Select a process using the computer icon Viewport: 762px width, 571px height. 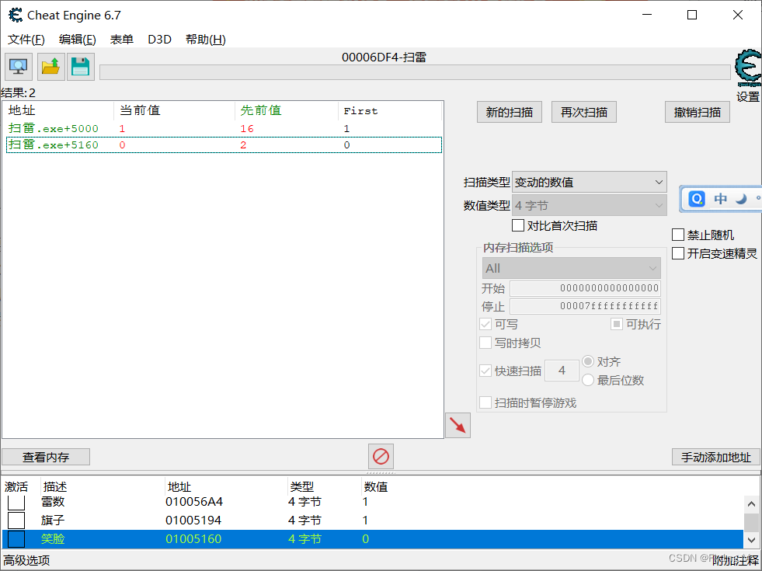[17, 67]
